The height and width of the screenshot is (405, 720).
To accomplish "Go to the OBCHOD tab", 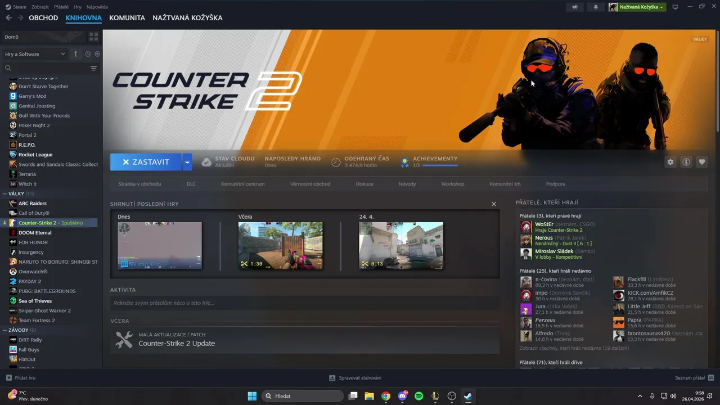I will [x=43, y=18].
